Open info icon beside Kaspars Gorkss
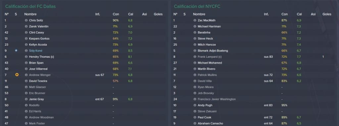This screenshot has width=339, height=126. (26, 39)
